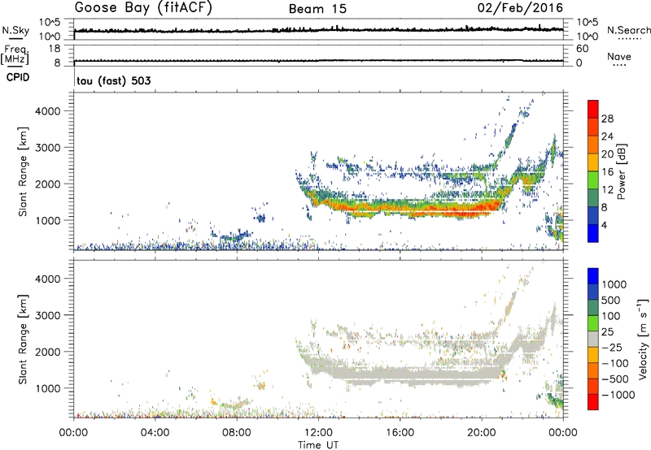Image resolution: width=651 pixels, height=450 pixels.
Task: Click the red high-power backscatter band near 19:00
Action: [x=461, y=210]
